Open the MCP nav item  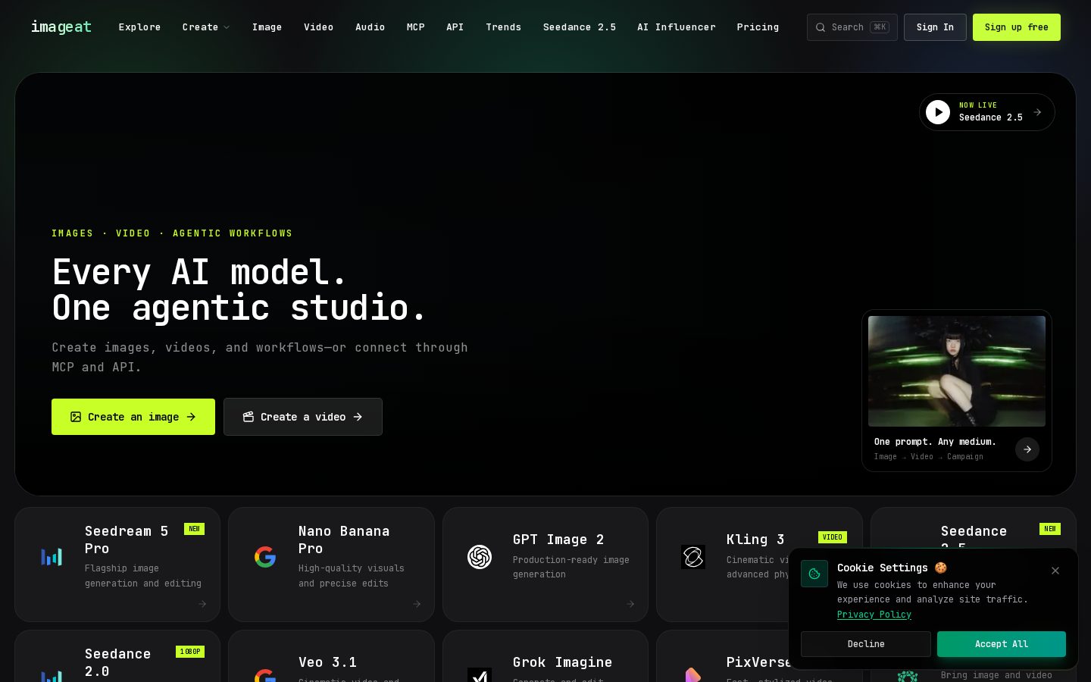pyautogui.click(x=415, y=27)
